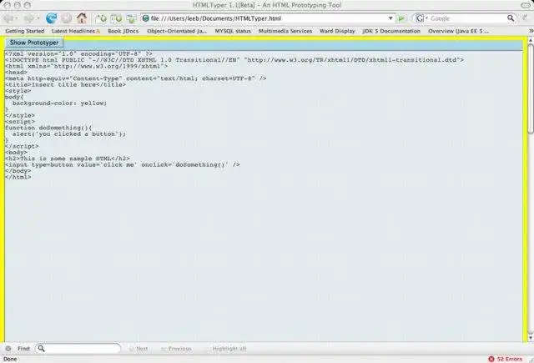
Task: Click the meta http-equiv line
Action: click(135, 78)
